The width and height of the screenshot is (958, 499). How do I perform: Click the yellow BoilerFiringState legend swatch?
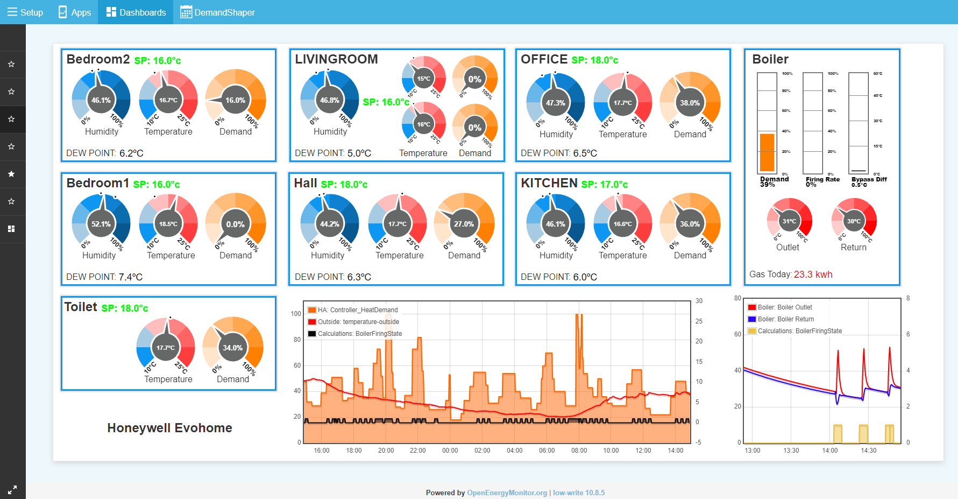[752, 331]
